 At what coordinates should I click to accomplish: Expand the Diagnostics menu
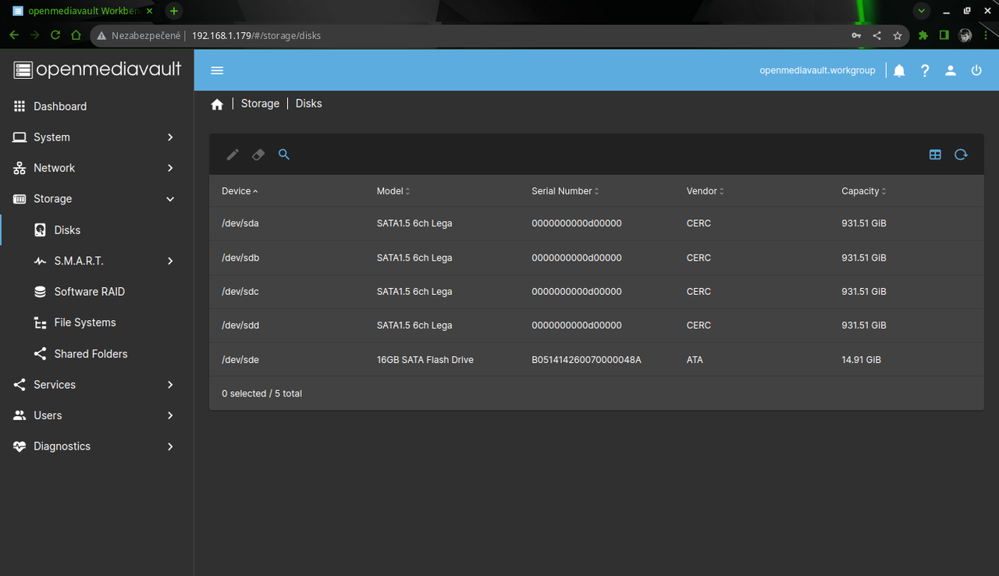coord(97,446)
